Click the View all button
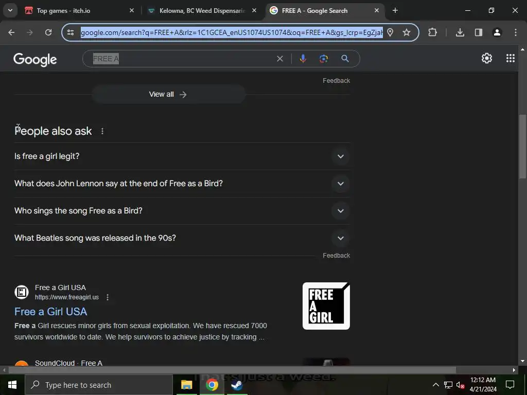527x395 pixels. point(168,95)
